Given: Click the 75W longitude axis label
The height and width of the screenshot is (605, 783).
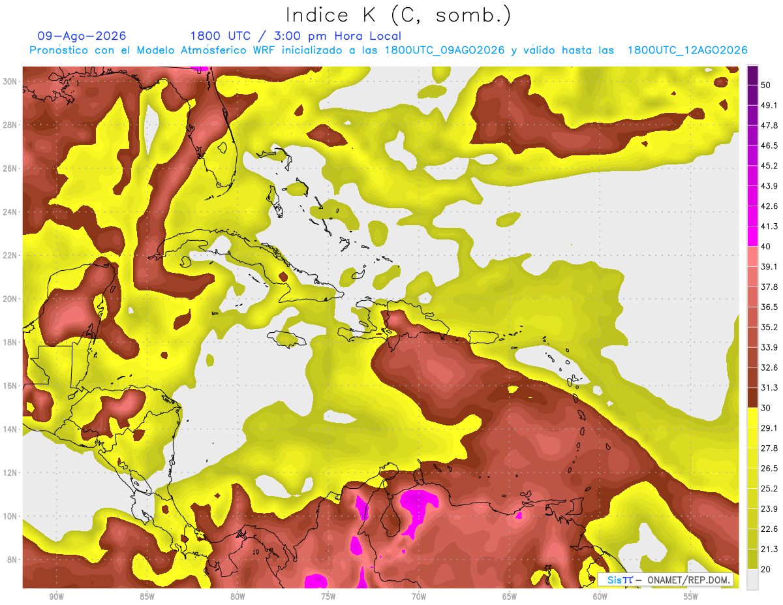Looking at the screenshot, I should (328, 597).
